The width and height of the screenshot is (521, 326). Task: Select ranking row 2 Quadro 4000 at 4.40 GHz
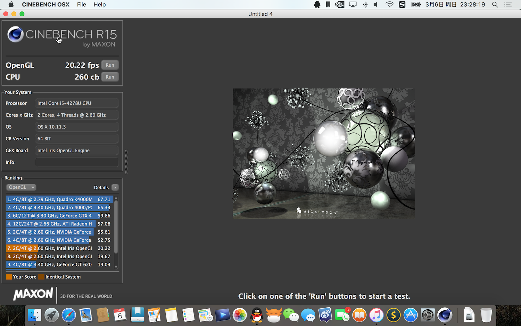tap(59, 207)
